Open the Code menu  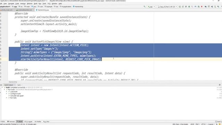tap(17, 3)
